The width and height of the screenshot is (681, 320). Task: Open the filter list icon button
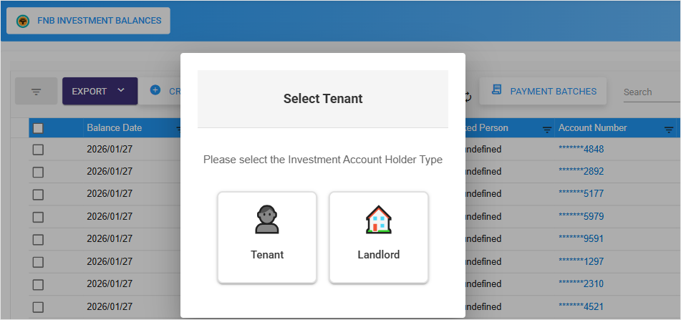click(x=36, y=92)
